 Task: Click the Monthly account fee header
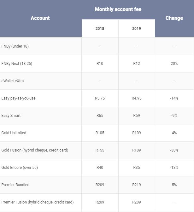pos(118,9)
